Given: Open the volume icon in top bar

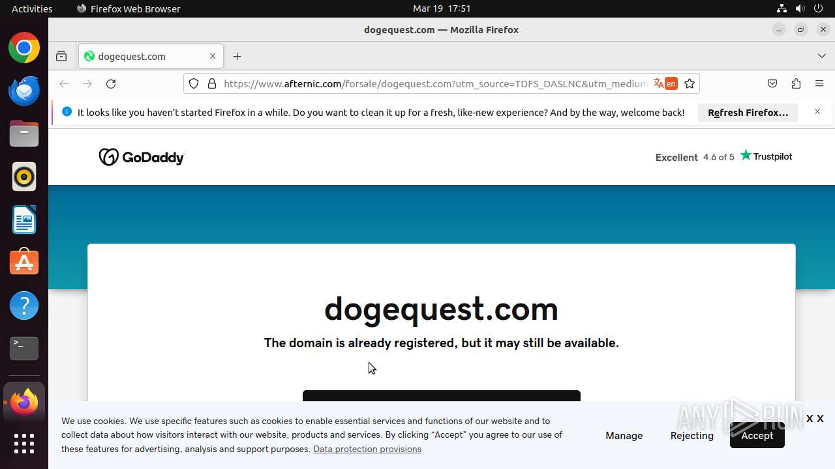Looking at the screenshot, I should tap(800, 8).
